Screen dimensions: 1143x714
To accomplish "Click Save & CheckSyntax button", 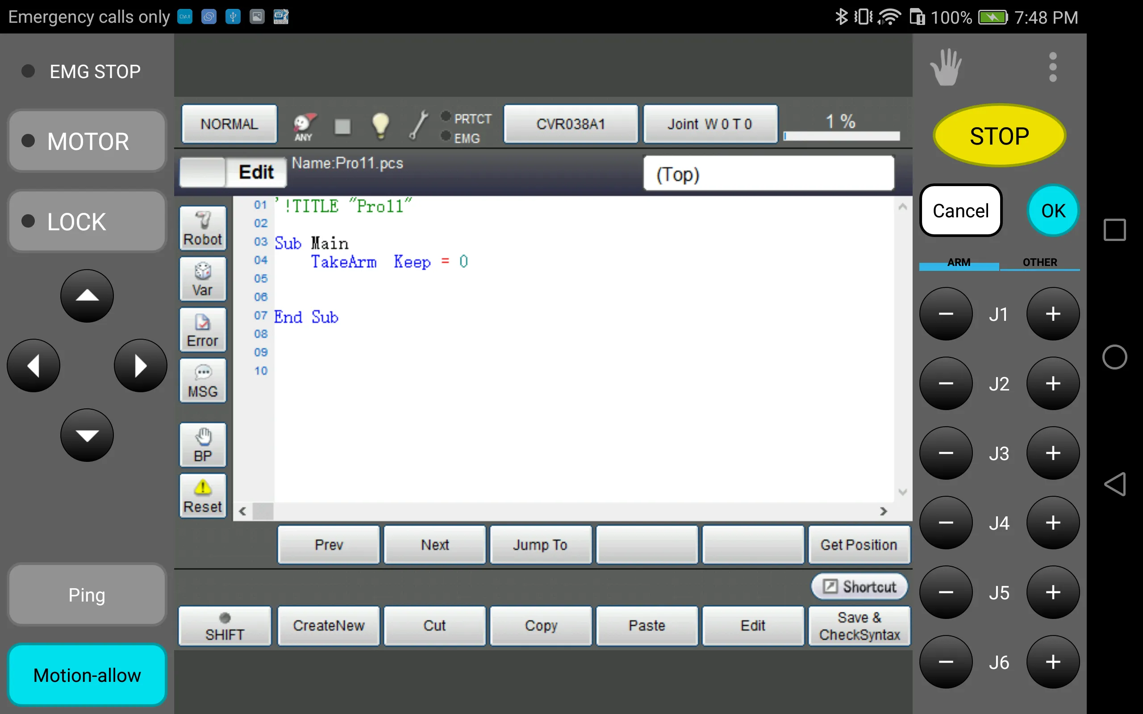I will 859,626.
